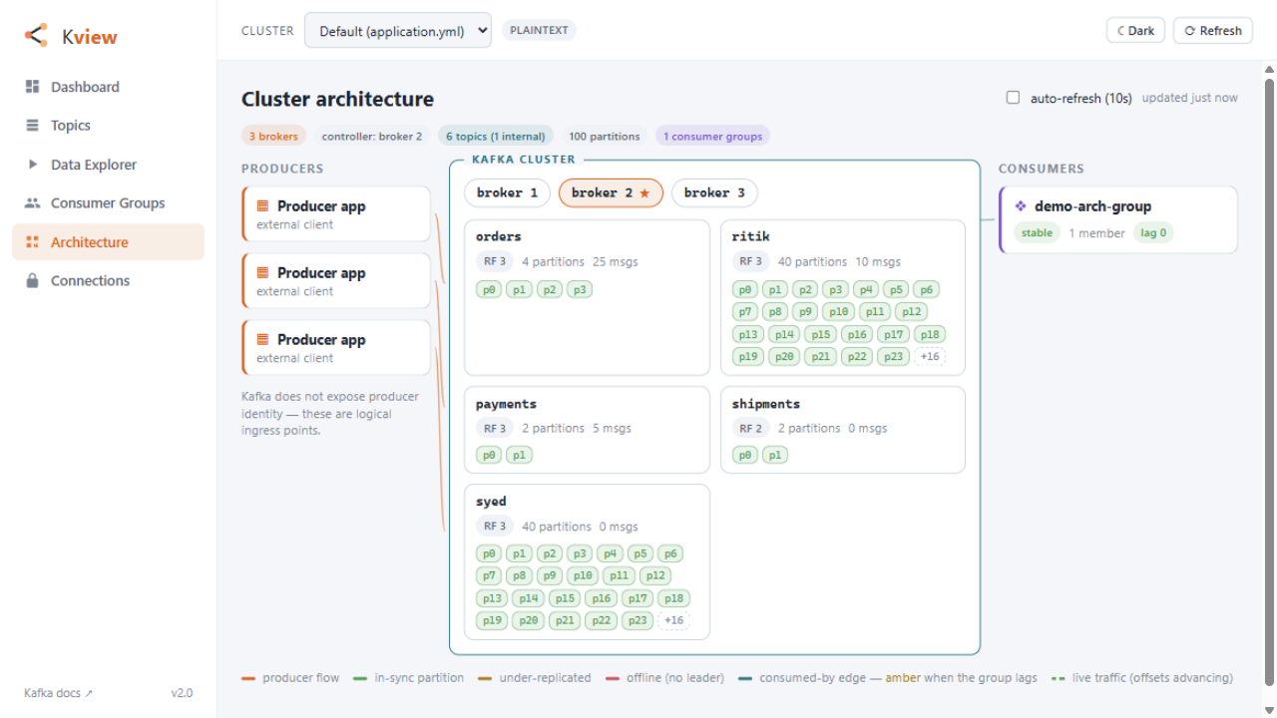Click the stable status badge
The image size is (1277, 718).
tap(1037, 233)
